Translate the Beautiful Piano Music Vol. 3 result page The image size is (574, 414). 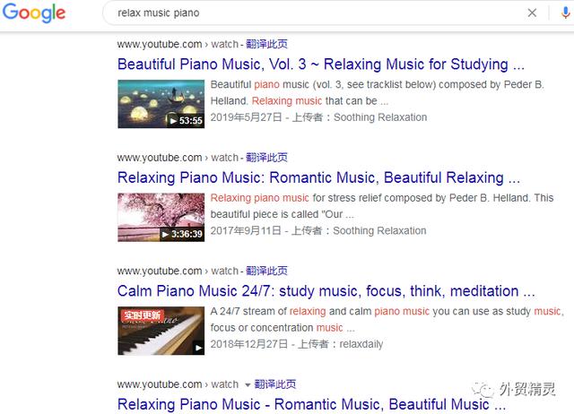pyautogui.click(x=266, y=44)
